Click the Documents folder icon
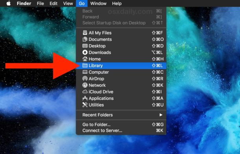Image resolution: width=240 pixels, height=154 pixels. [85, 39]
